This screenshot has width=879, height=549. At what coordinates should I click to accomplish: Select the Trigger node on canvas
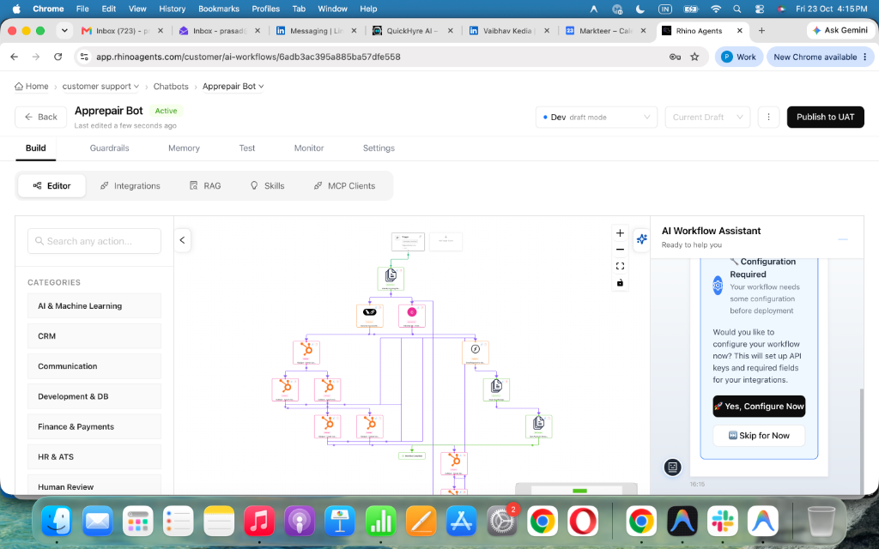click(408, 241)
